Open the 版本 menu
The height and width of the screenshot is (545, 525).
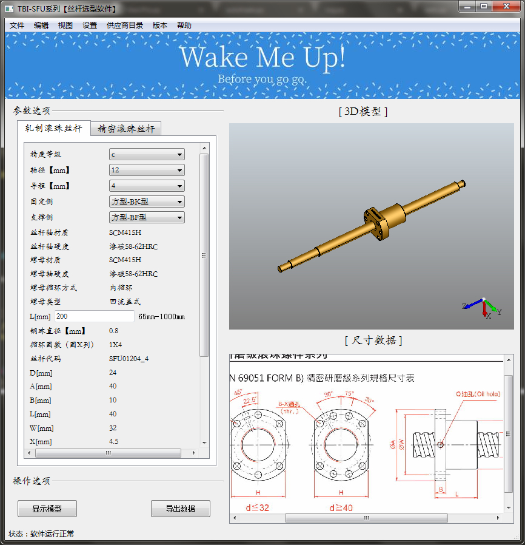(x=159, y=25)
